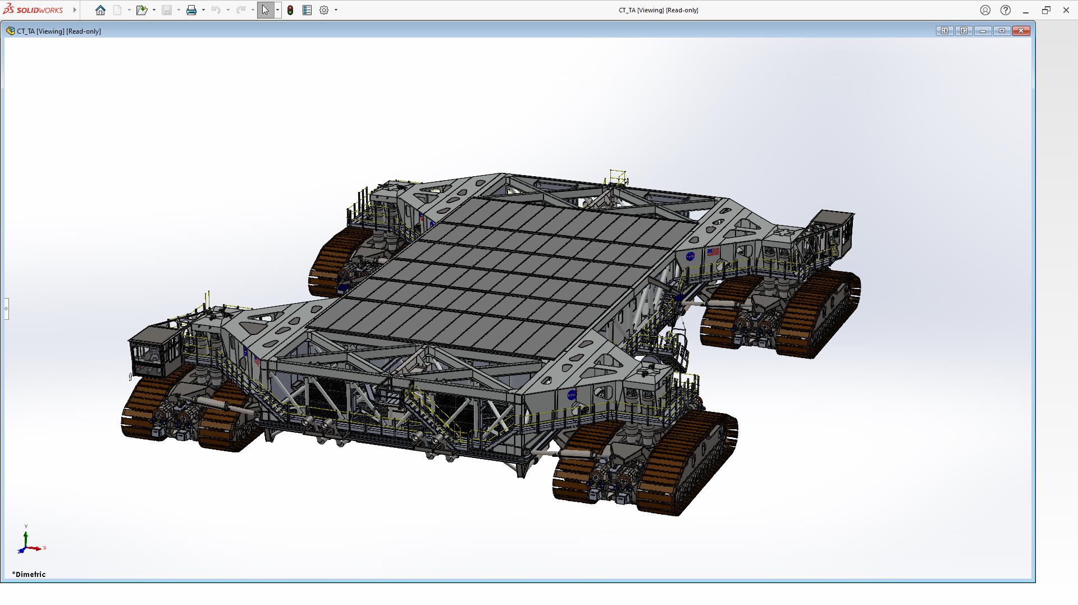The width and height of the screenshot is (1078, 605).
Task: Open the File Properties list icon
Action: 307,10
